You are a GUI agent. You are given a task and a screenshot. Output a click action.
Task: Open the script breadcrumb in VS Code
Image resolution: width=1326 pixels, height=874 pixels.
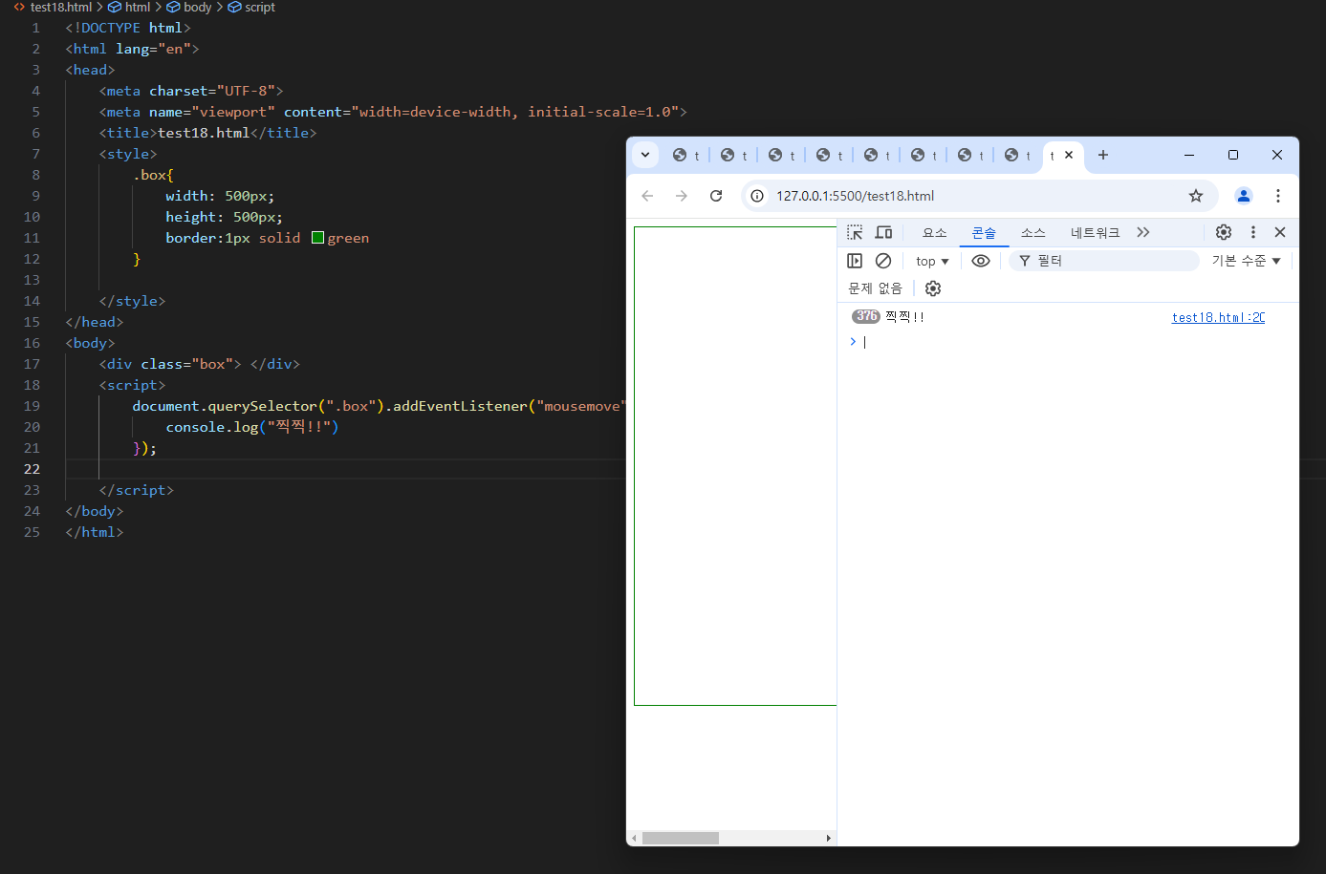click(251, 7)
